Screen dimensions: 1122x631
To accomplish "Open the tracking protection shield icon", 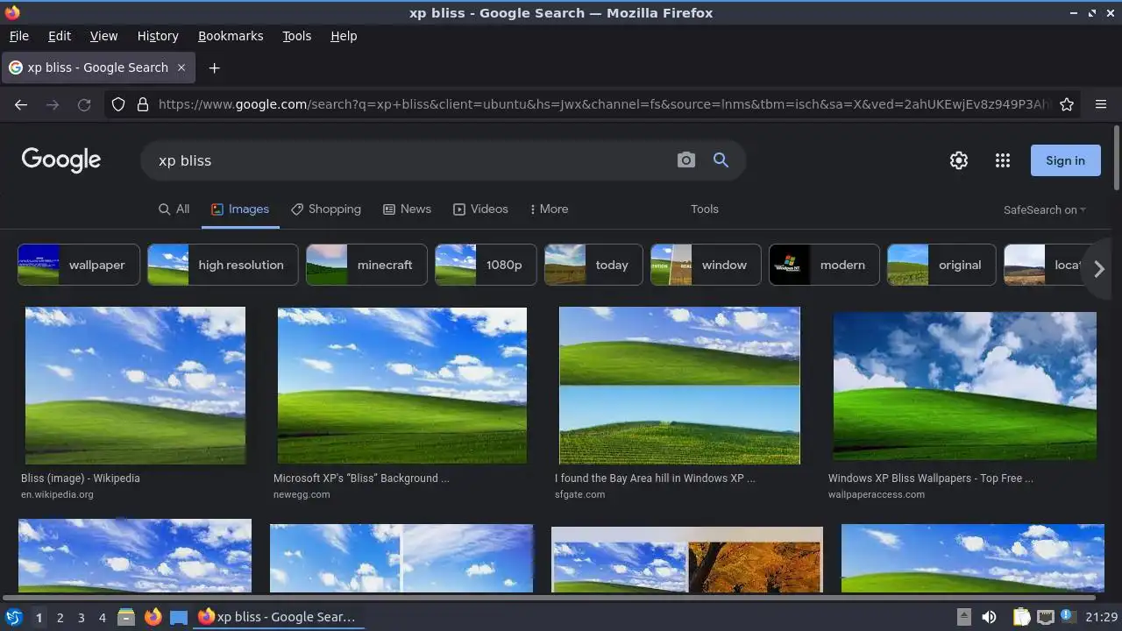I will click(x=118, y=104).
